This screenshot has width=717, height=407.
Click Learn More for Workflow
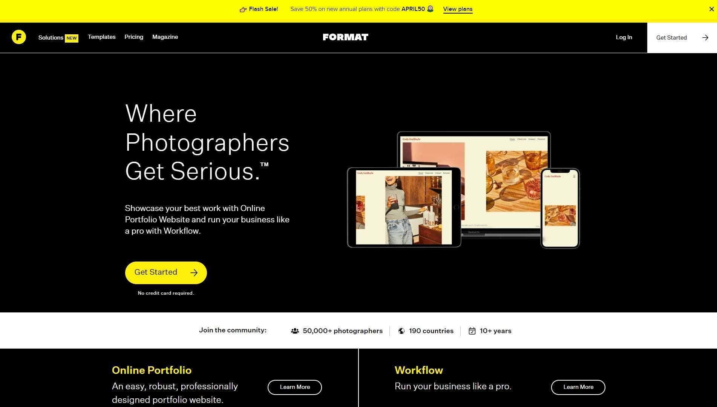click(x=578, y=387)
